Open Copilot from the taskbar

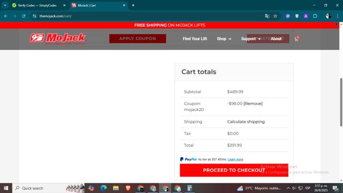pos(91,188)
